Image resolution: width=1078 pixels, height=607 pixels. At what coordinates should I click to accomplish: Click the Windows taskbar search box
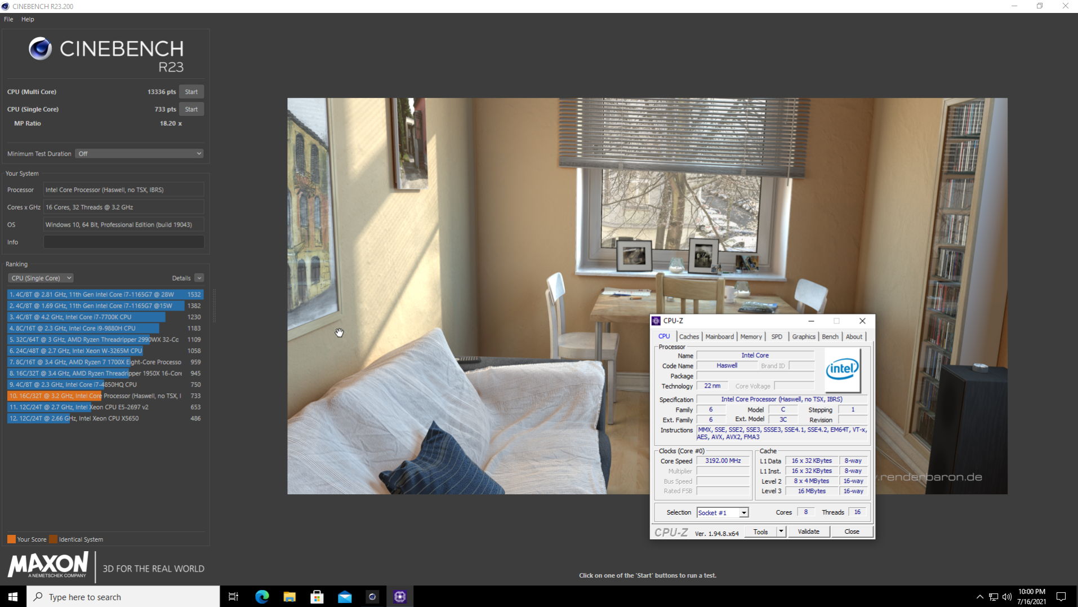[x=123, y=597]
